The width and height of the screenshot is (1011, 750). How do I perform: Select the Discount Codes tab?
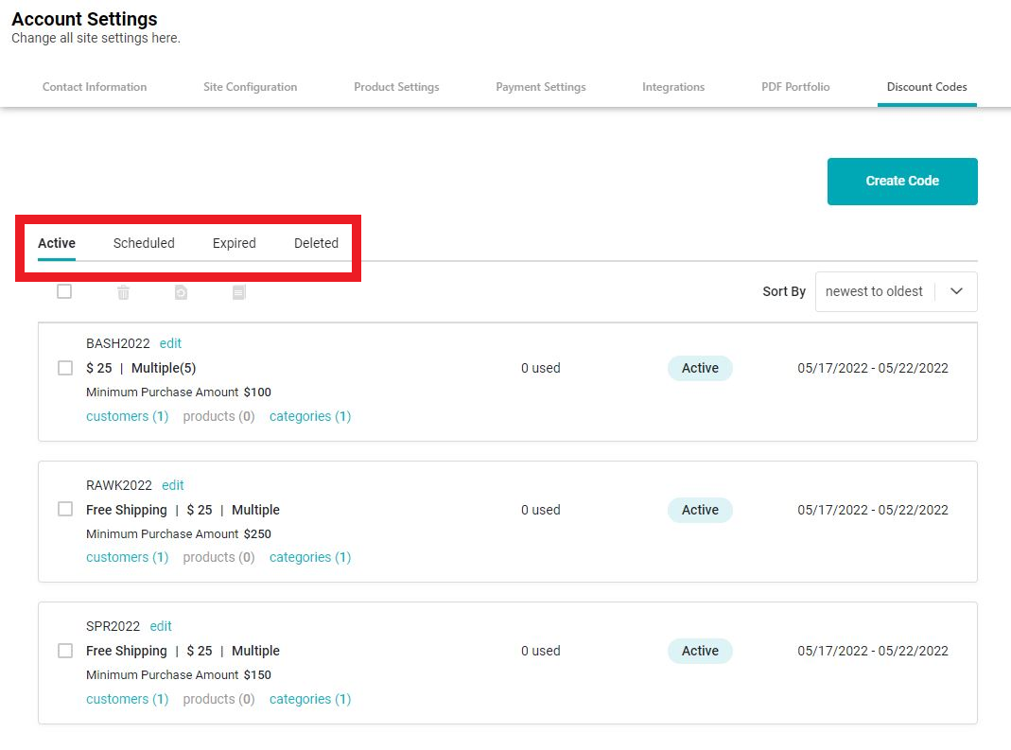point(927,87)
